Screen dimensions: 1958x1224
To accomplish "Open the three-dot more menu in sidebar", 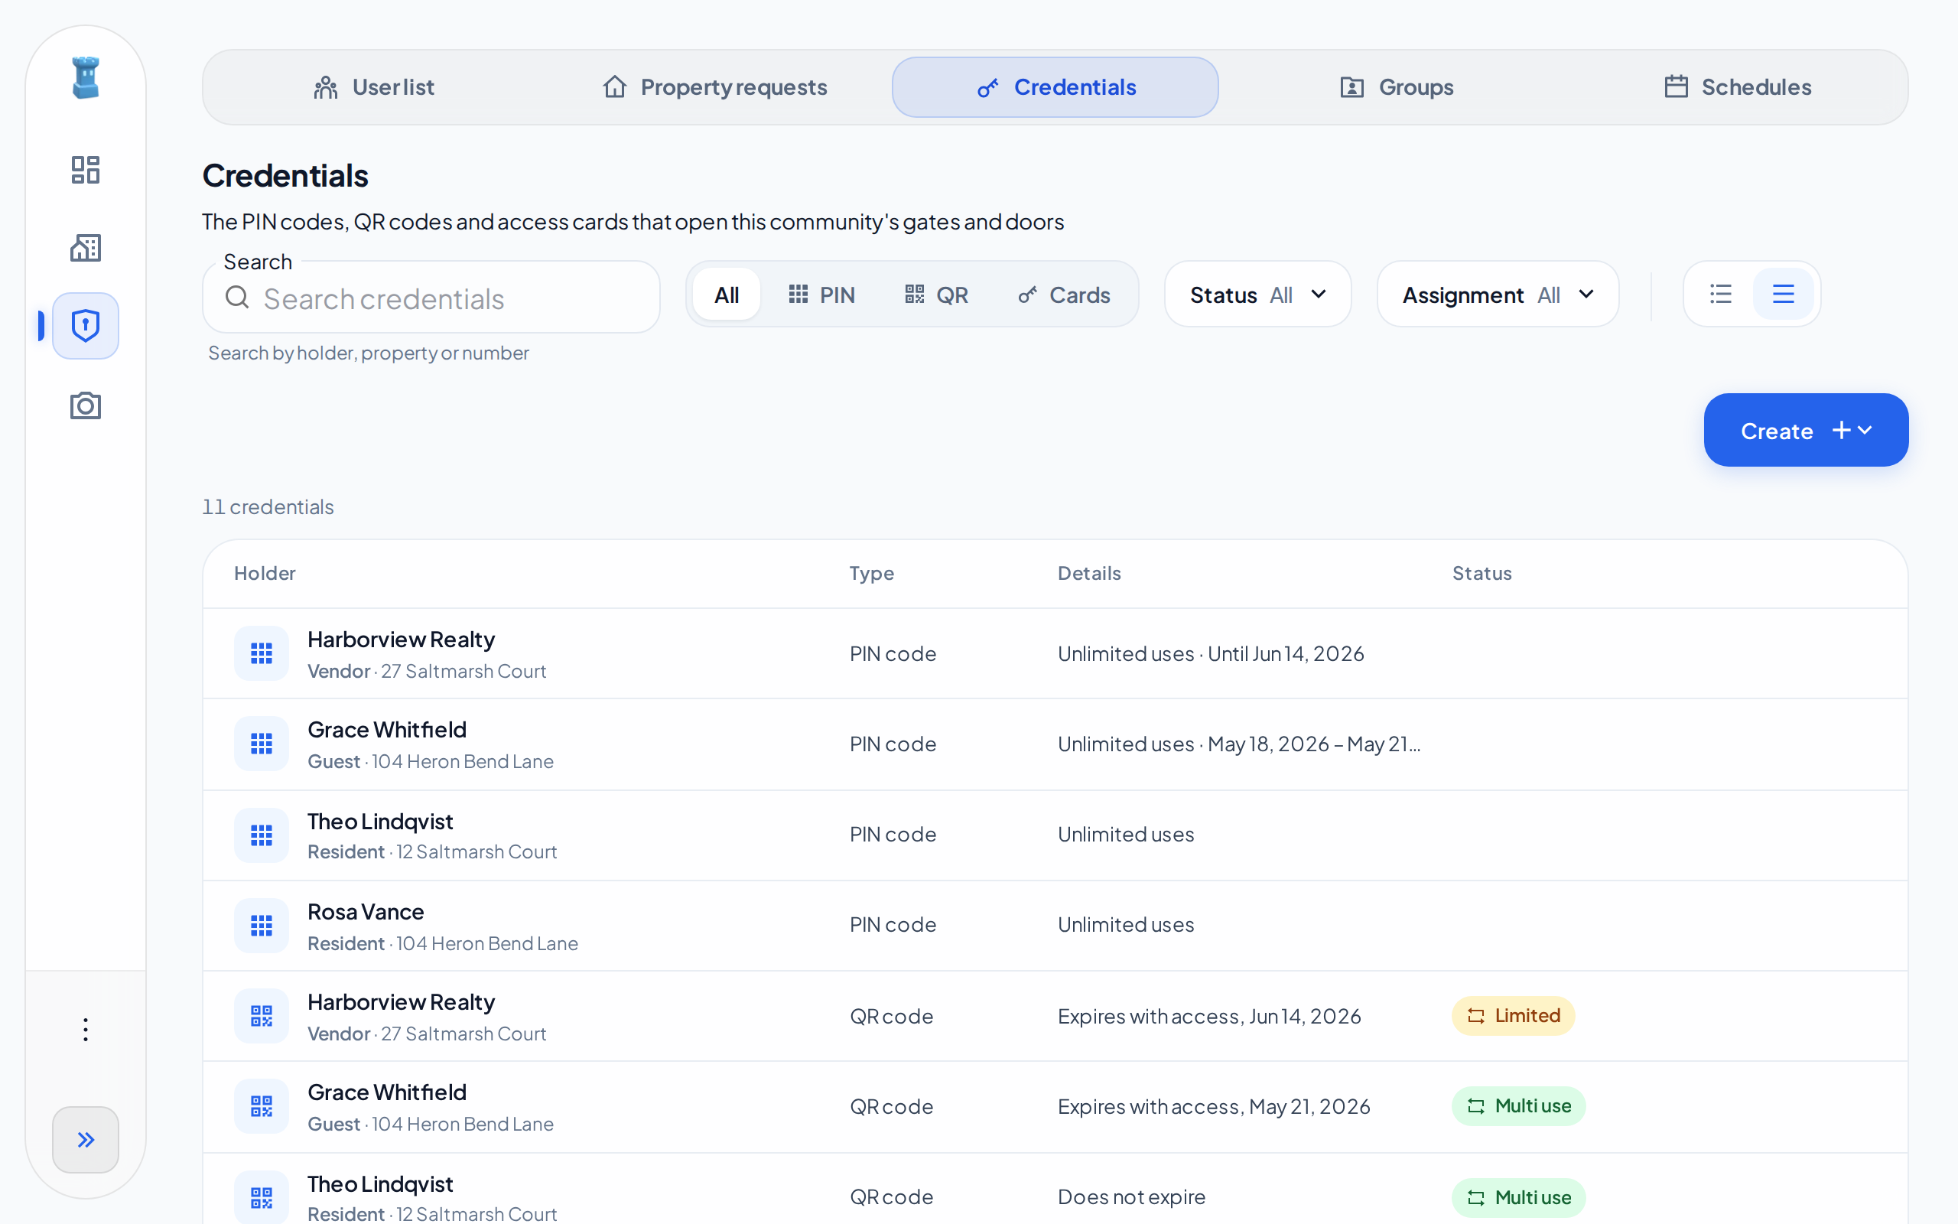I will coord(86,1030).
